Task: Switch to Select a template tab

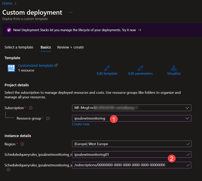Action: (x=19, y=47)
